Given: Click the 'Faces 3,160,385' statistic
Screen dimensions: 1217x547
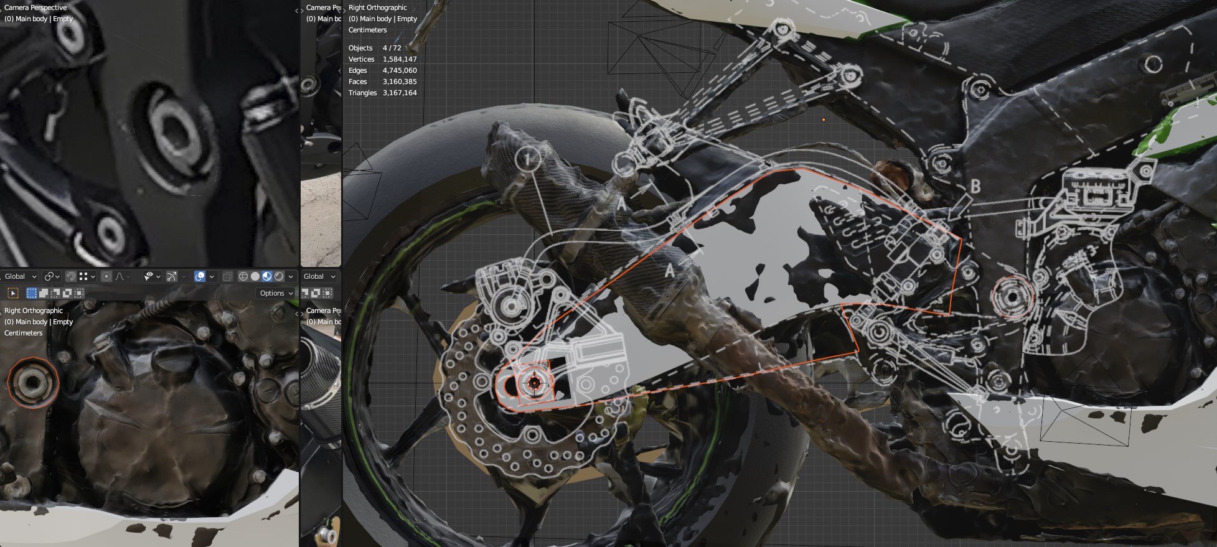Looking at the screenshot, I should coord(383,82).
